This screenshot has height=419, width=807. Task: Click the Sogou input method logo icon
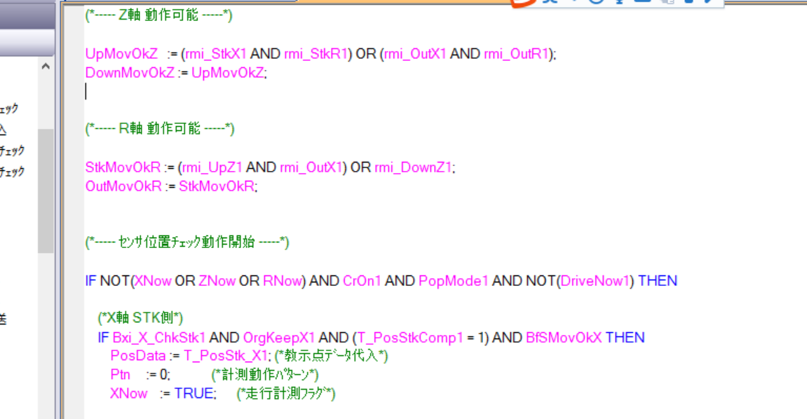coord(522,2)
